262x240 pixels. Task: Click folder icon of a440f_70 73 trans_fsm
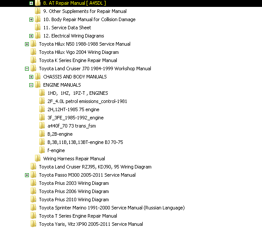[42, 126]
